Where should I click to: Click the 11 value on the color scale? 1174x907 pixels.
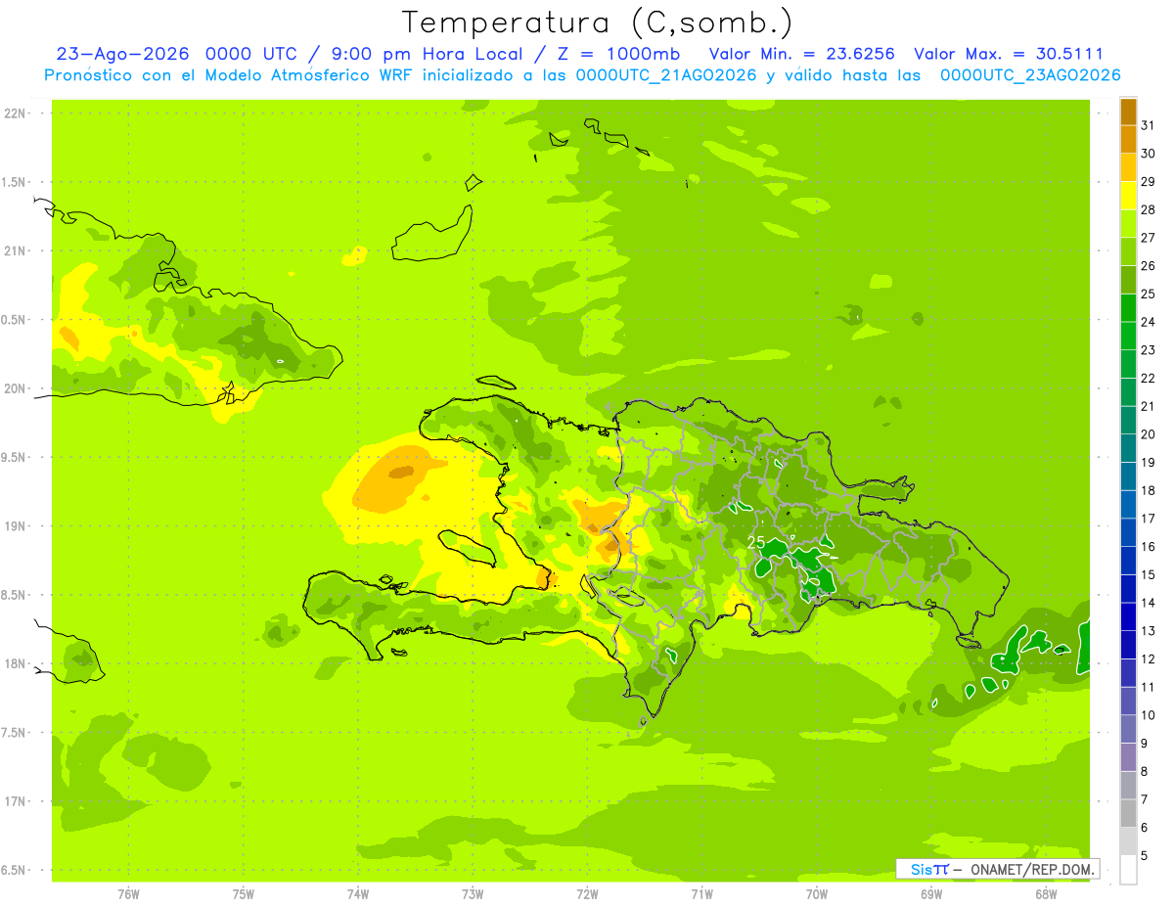click(x=1148, y=687)
